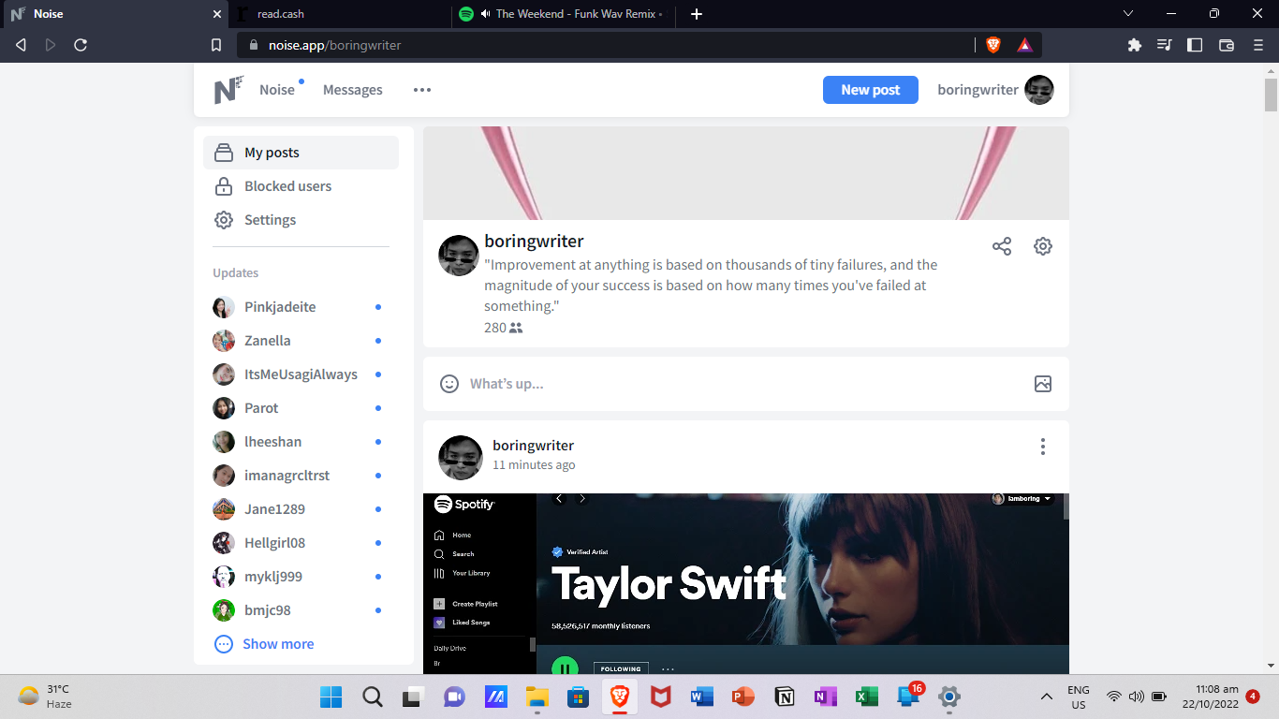The image size is (1279, 719).
Task: Open the post options three-dot menu
Action: coord(1043,447)
